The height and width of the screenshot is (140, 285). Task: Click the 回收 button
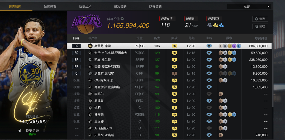coord(260,26)
